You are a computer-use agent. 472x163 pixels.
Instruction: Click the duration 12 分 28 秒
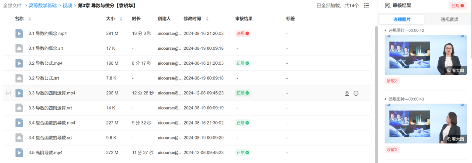(x=143, y=93)
